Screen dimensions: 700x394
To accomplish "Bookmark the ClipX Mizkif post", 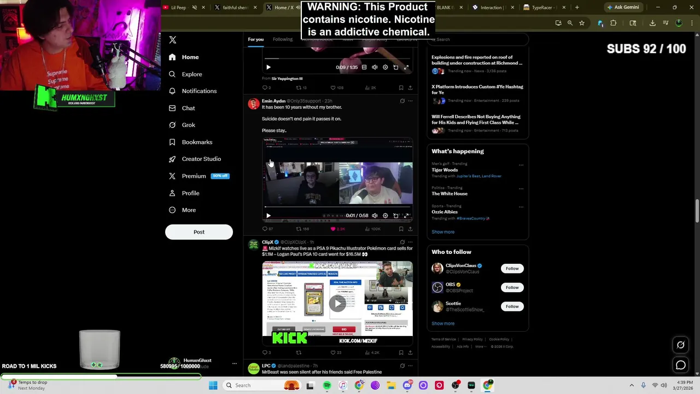I will 401,352.
